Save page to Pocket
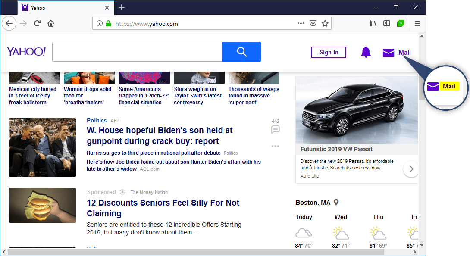The image size is (470, 256). pos(313,23)
